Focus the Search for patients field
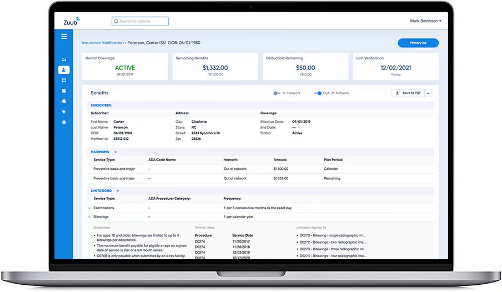Screen dimensions: 502x292 pos(140,22)
